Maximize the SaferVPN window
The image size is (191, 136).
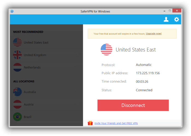(x=170, y=11)
